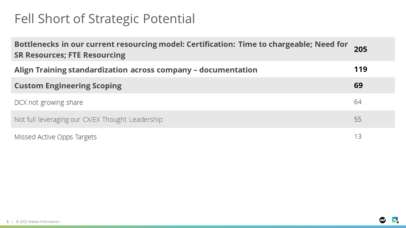Click the vertical separator beside the slide number
The width and height of the screenshot is (406, 228).
[x=12, y=222]
